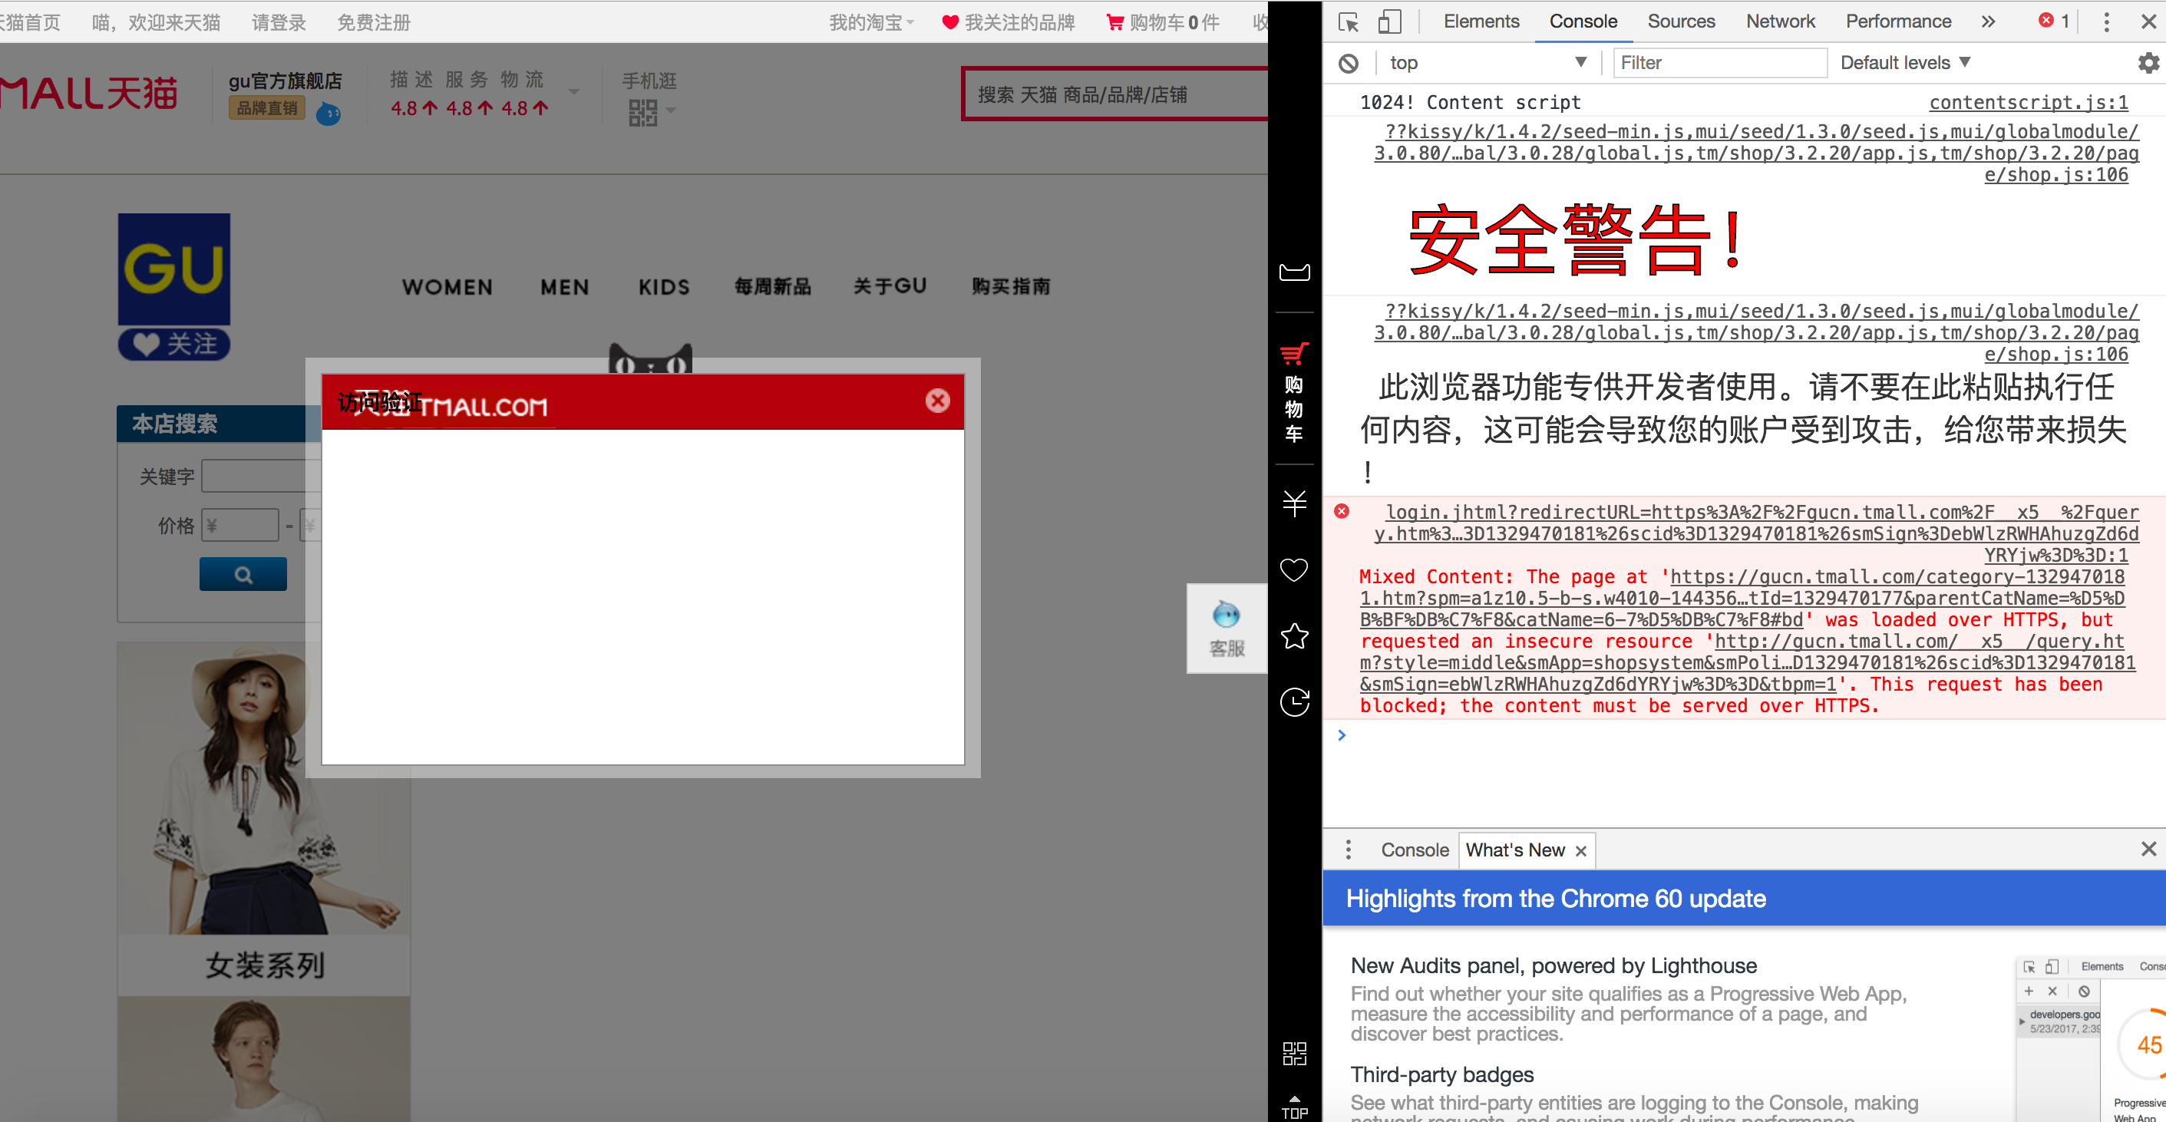
Task: Switch to the What's New tab
Action: [x=1516, y=850]
